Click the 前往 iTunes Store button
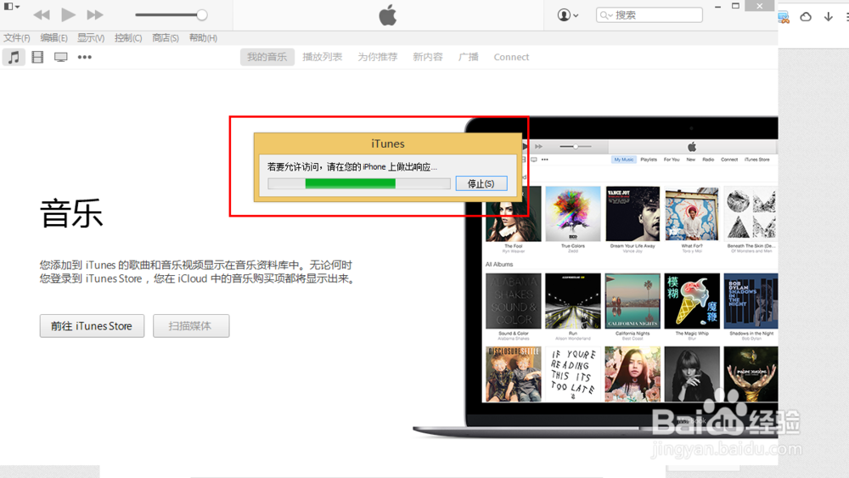 tap(92, 326)
